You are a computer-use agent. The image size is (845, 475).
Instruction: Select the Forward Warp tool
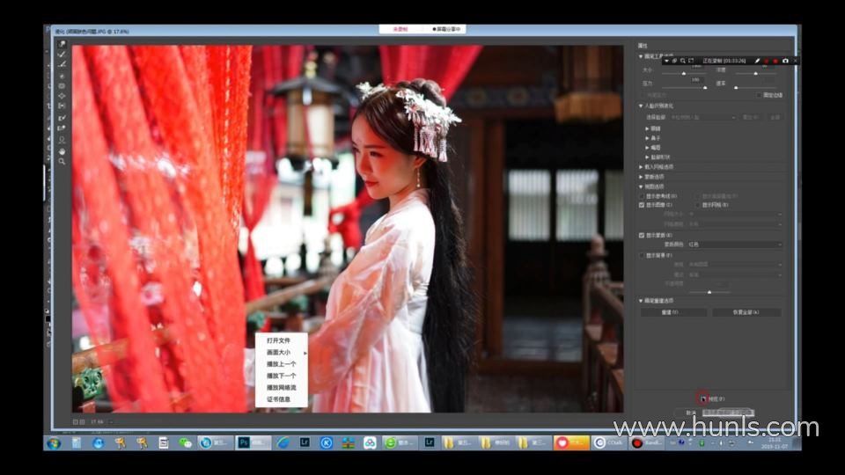coord(62,44)
